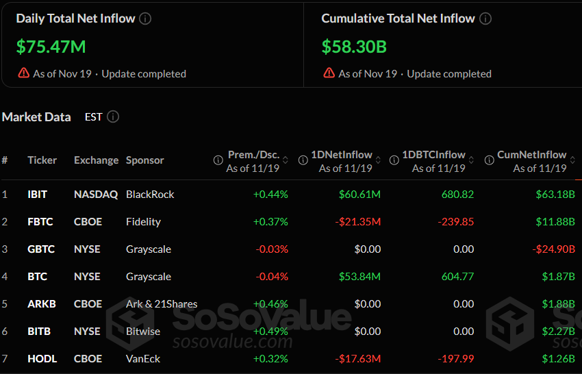Screen dimensions: 582x374
Task: Click HODL's -$17.63M net inflow
Action: coord(358,359)
